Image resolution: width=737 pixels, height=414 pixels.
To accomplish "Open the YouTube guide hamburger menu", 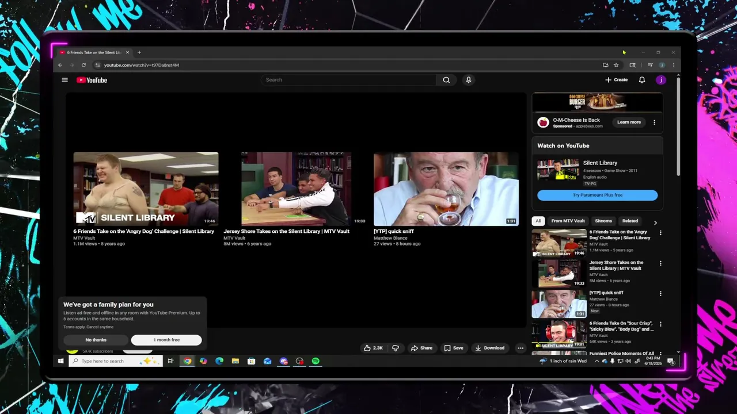I will click(64, 80).
